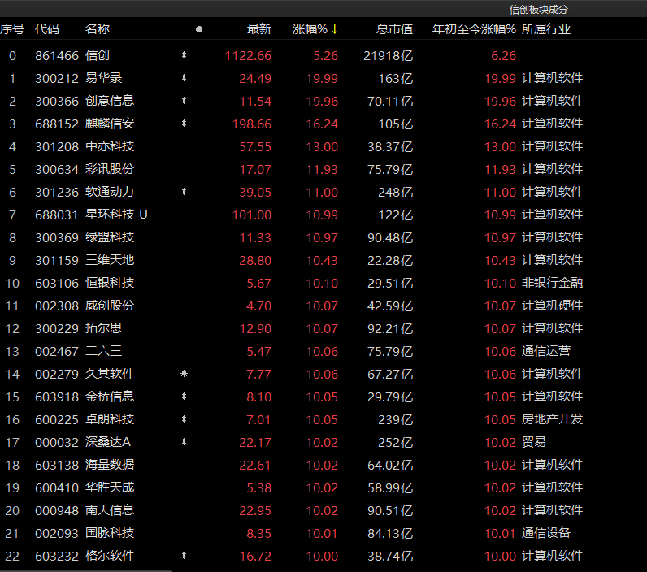Select stock name 中亦科技

coord(110,146)
